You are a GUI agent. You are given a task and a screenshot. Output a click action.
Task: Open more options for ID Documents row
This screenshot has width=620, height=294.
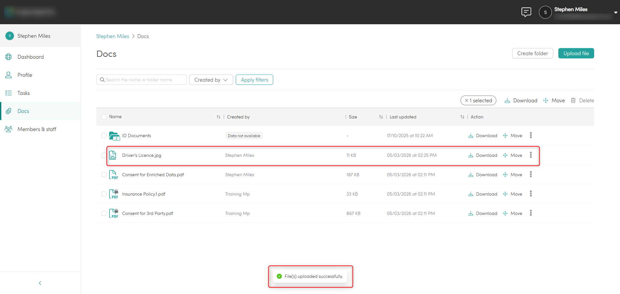[x=531, y=135]
